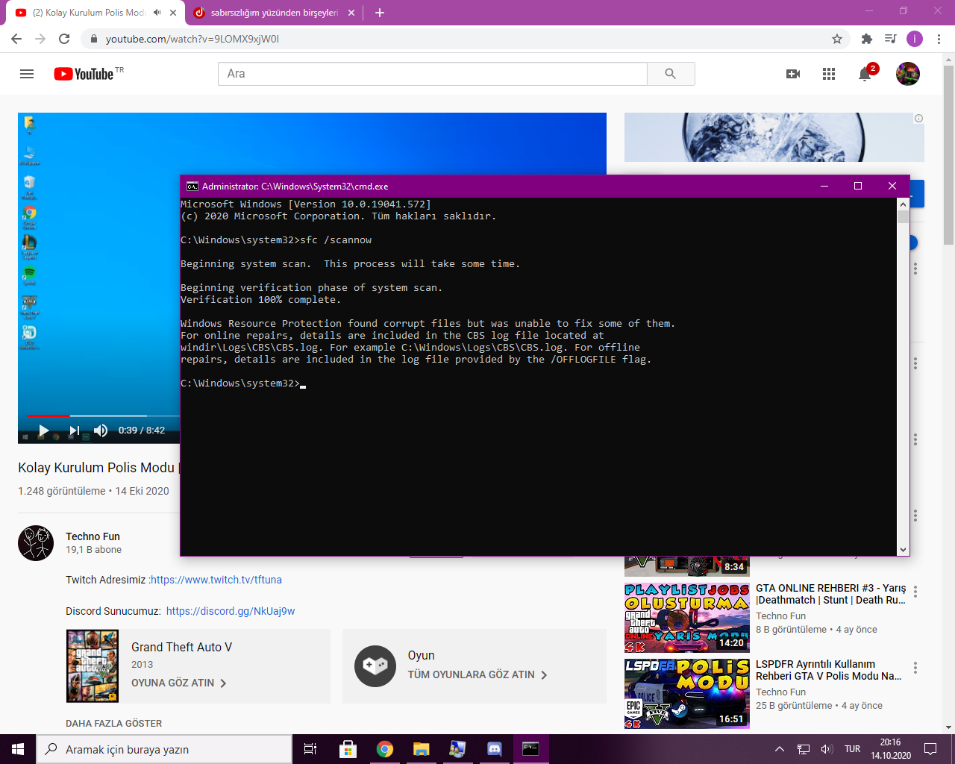Go back in Chrome
Screen dimensions: 955x764
point(16,39)
